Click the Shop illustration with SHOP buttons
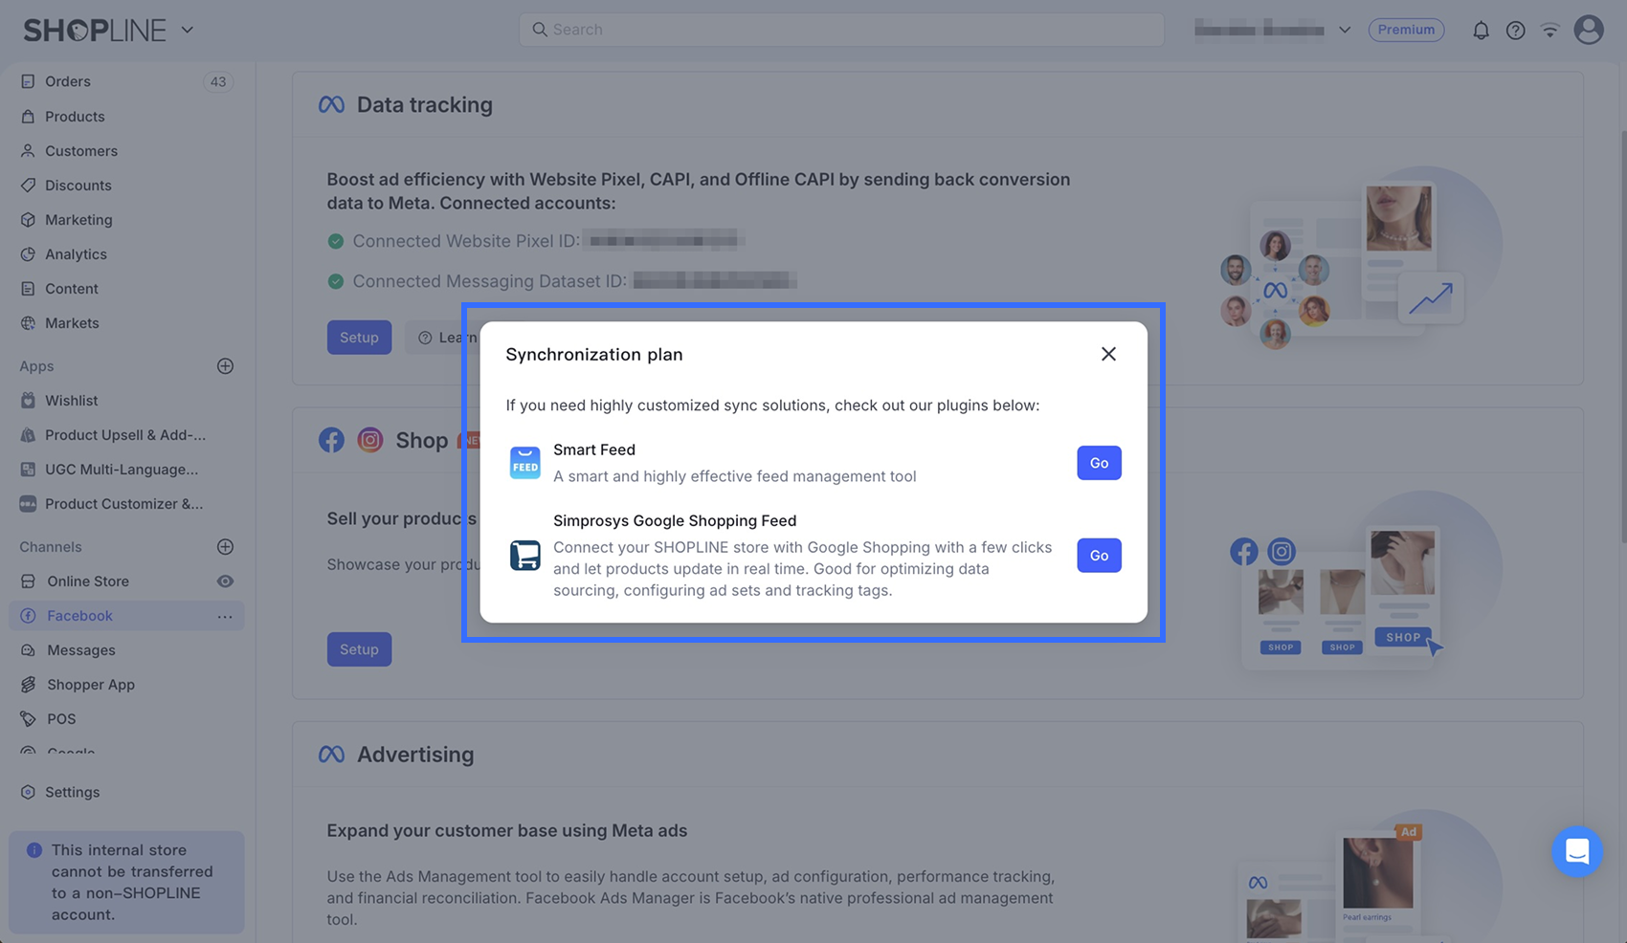 point(1365,581)
